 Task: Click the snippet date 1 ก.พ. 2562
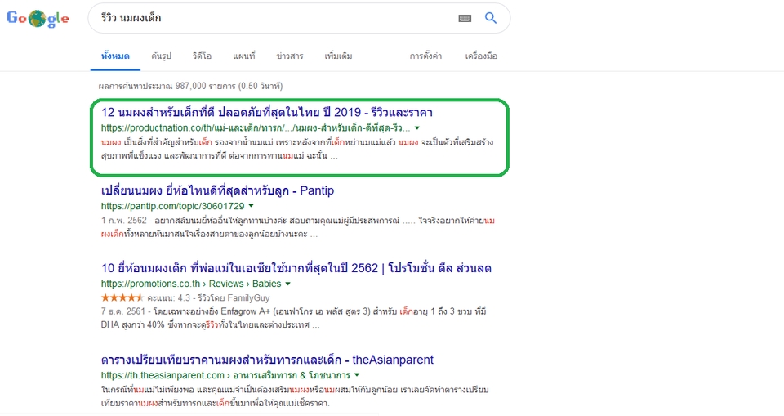tap(124, 221)
